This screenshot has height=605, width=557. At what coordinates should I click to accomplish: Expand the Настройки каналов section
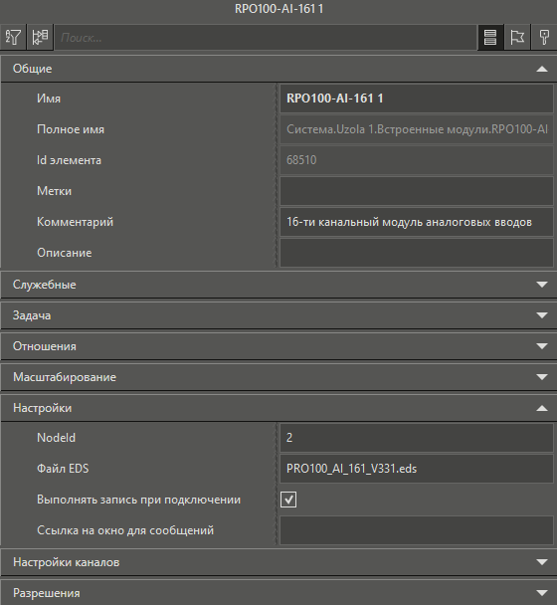click(x=278, y=562)
